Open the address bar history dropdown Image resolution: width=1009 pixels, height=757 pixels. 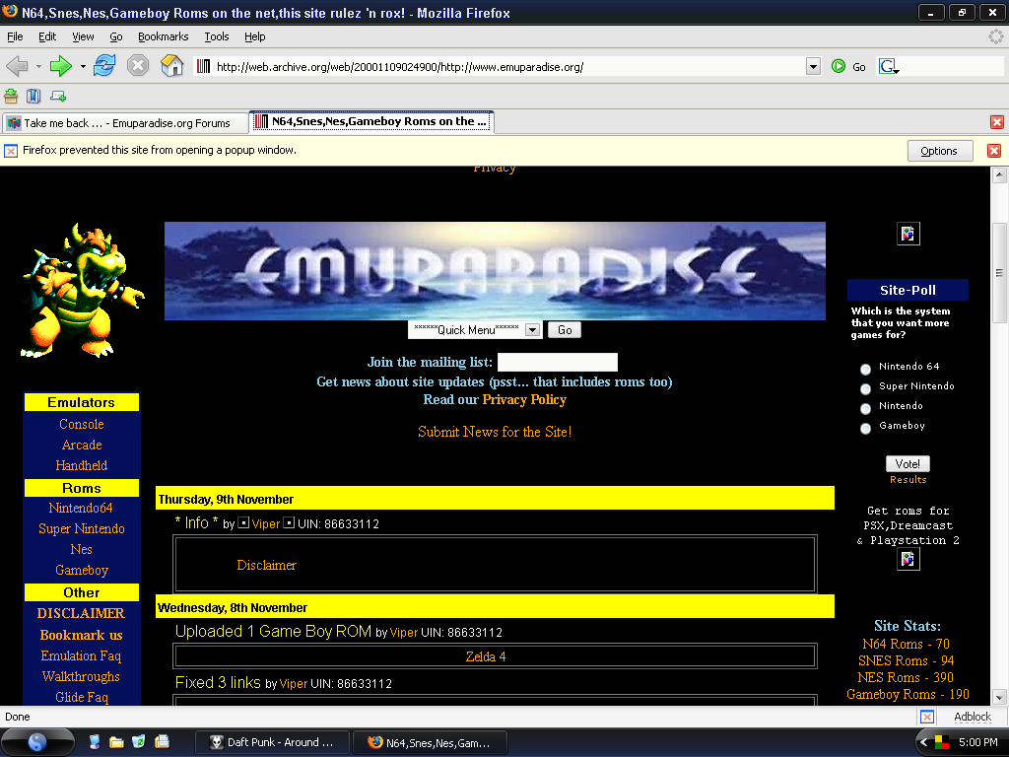pyautogui.click(x=813, y=66)
